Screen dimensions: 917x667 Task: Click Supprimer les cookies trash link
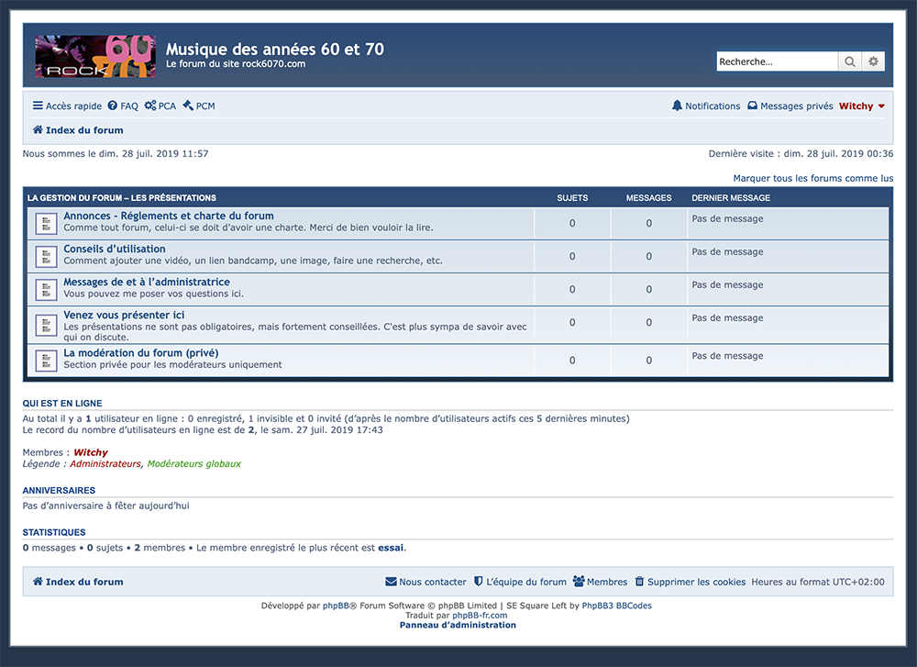point(691,582)
